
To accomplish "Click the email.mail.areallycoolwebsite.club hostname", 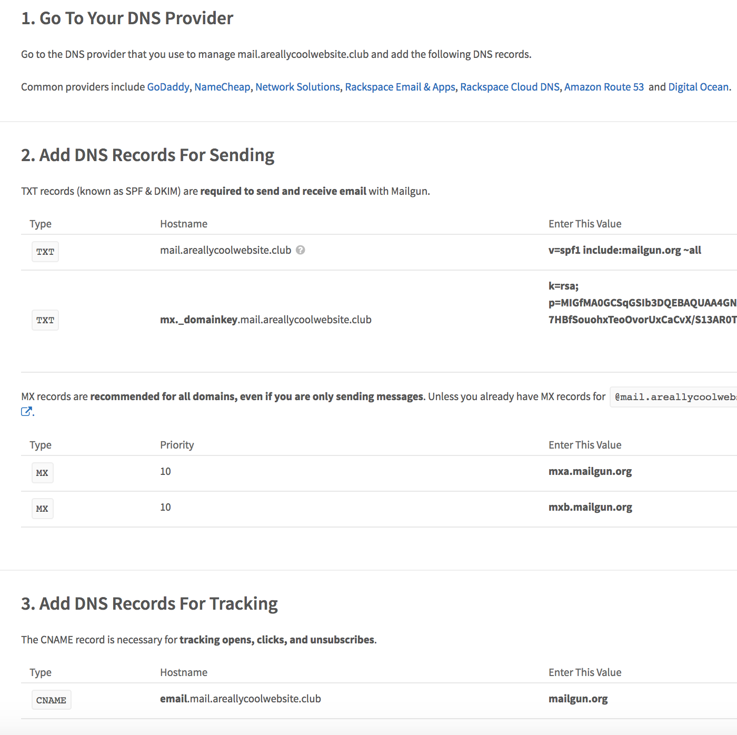I will click(x=240, y=699).
